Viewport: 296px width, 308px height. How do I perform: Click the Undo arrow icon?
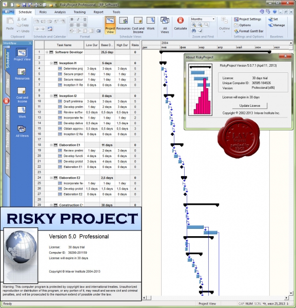coord(19,31)
